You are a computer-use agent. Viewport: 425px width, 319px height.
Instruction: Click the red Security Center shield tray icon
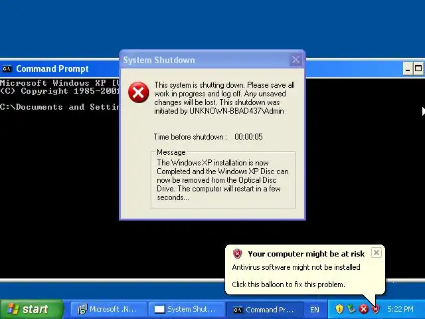click(x=376, y=309)
